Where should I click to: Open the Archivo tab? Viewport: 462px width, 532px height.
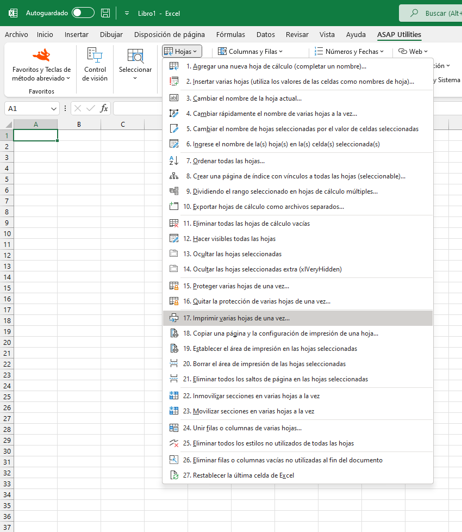click(16, 35)
